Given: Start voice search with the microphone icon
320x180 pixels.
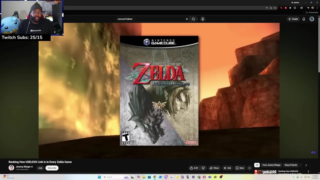Looking at the screenshot, I should point(203,19).
